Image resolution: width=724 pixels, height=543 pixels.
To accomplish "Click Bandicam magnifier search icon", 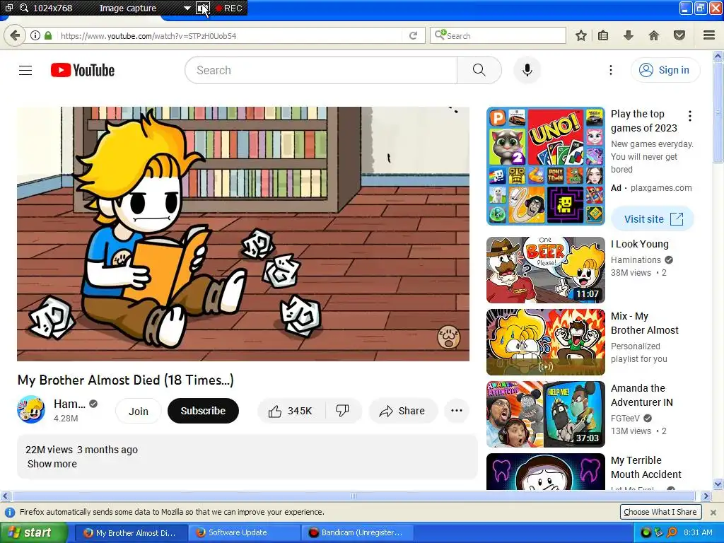I will point(23,8).
